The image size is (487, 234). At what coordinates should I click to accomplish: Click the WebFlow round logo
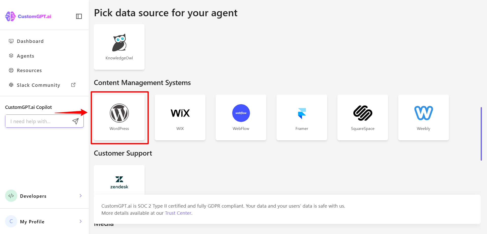[x=241, y=113]
